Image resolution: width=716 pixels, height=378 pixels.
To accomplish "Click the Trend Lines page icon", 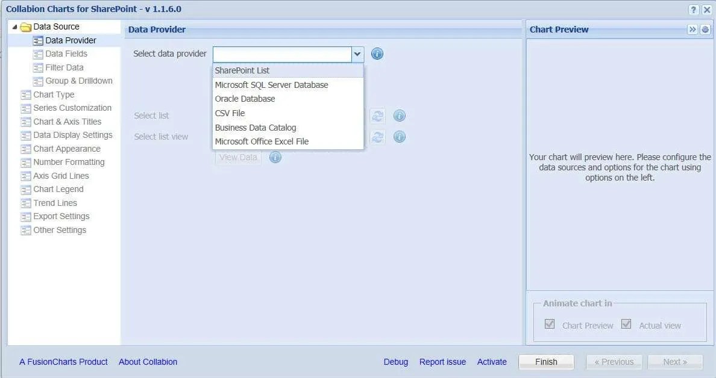I will click(26, 203).
